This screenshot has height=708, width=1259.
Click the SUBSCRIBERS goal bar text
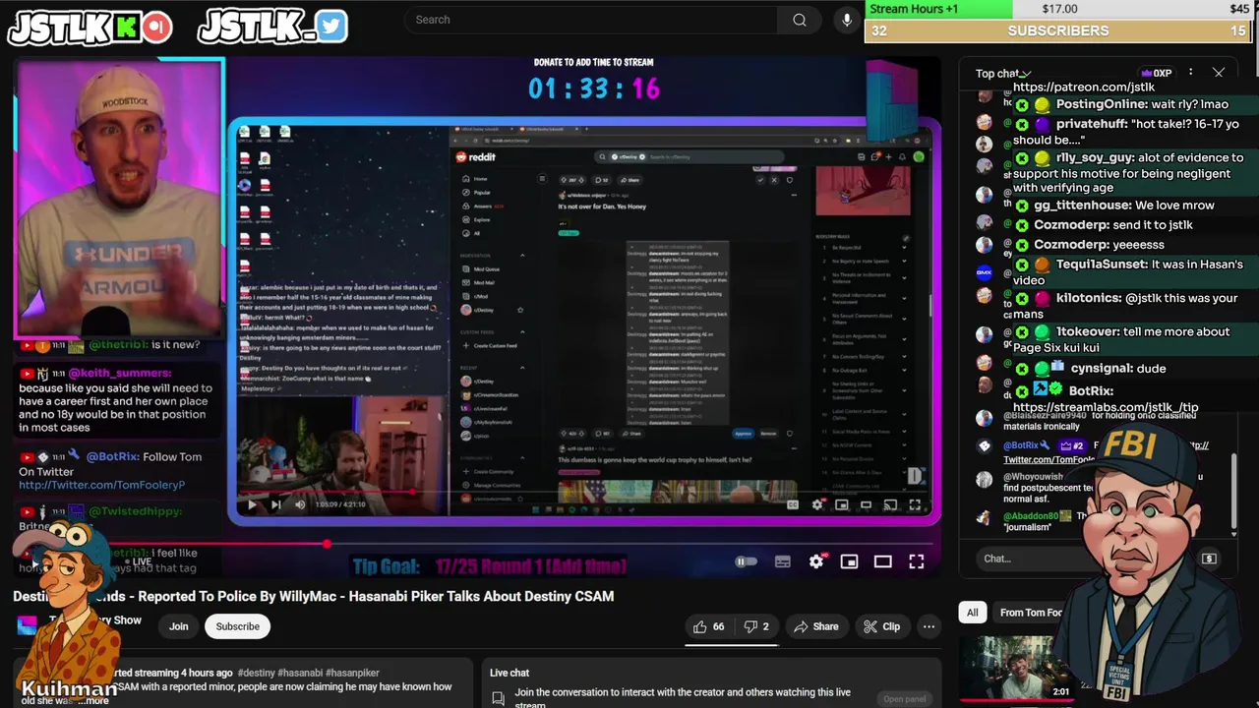click(x=1057, y=30)
